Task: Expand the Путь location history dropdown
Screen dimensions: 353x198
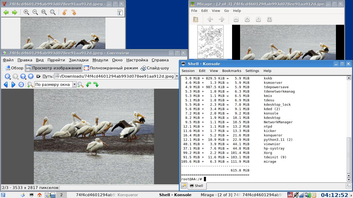Action: (x=177, y=76)
